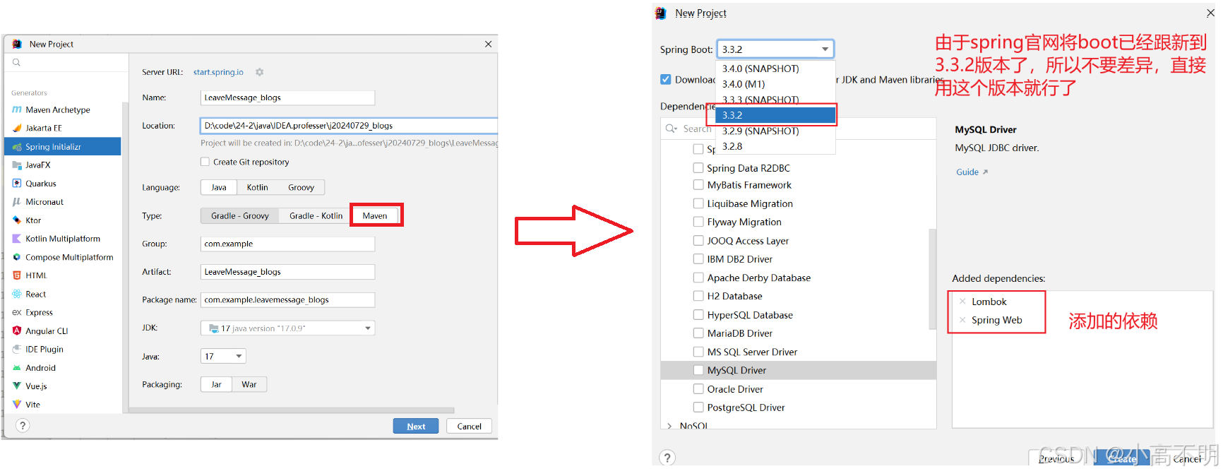The image size is (1223, 476).
Task: Click the Angular CLI icon
Action: pyautogui.click(x=17, y=331)
